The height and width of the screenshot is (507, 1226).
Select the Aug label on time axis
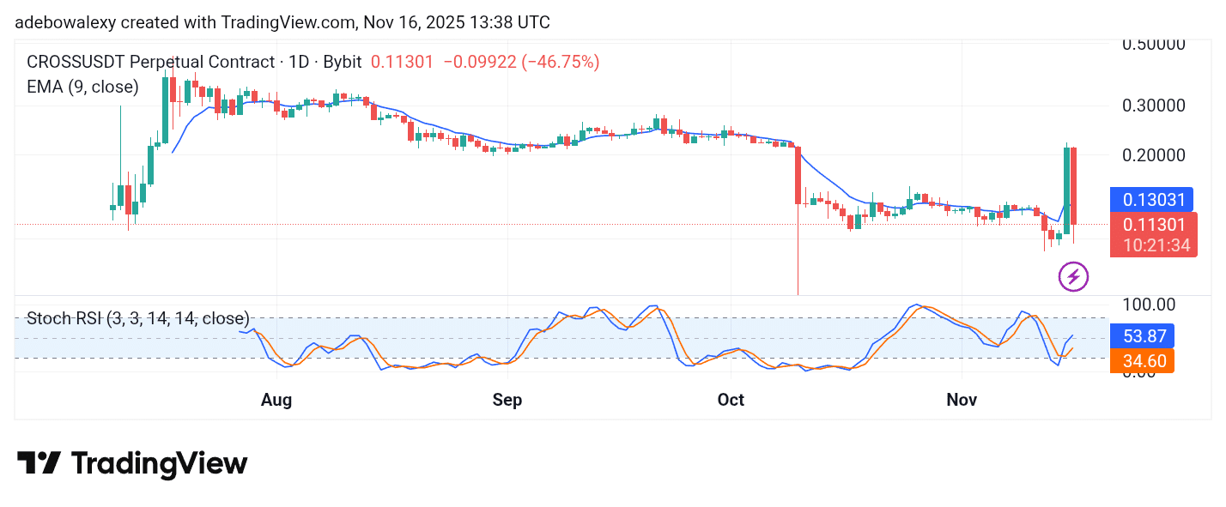pyautogui.click(x=276, y=400)
